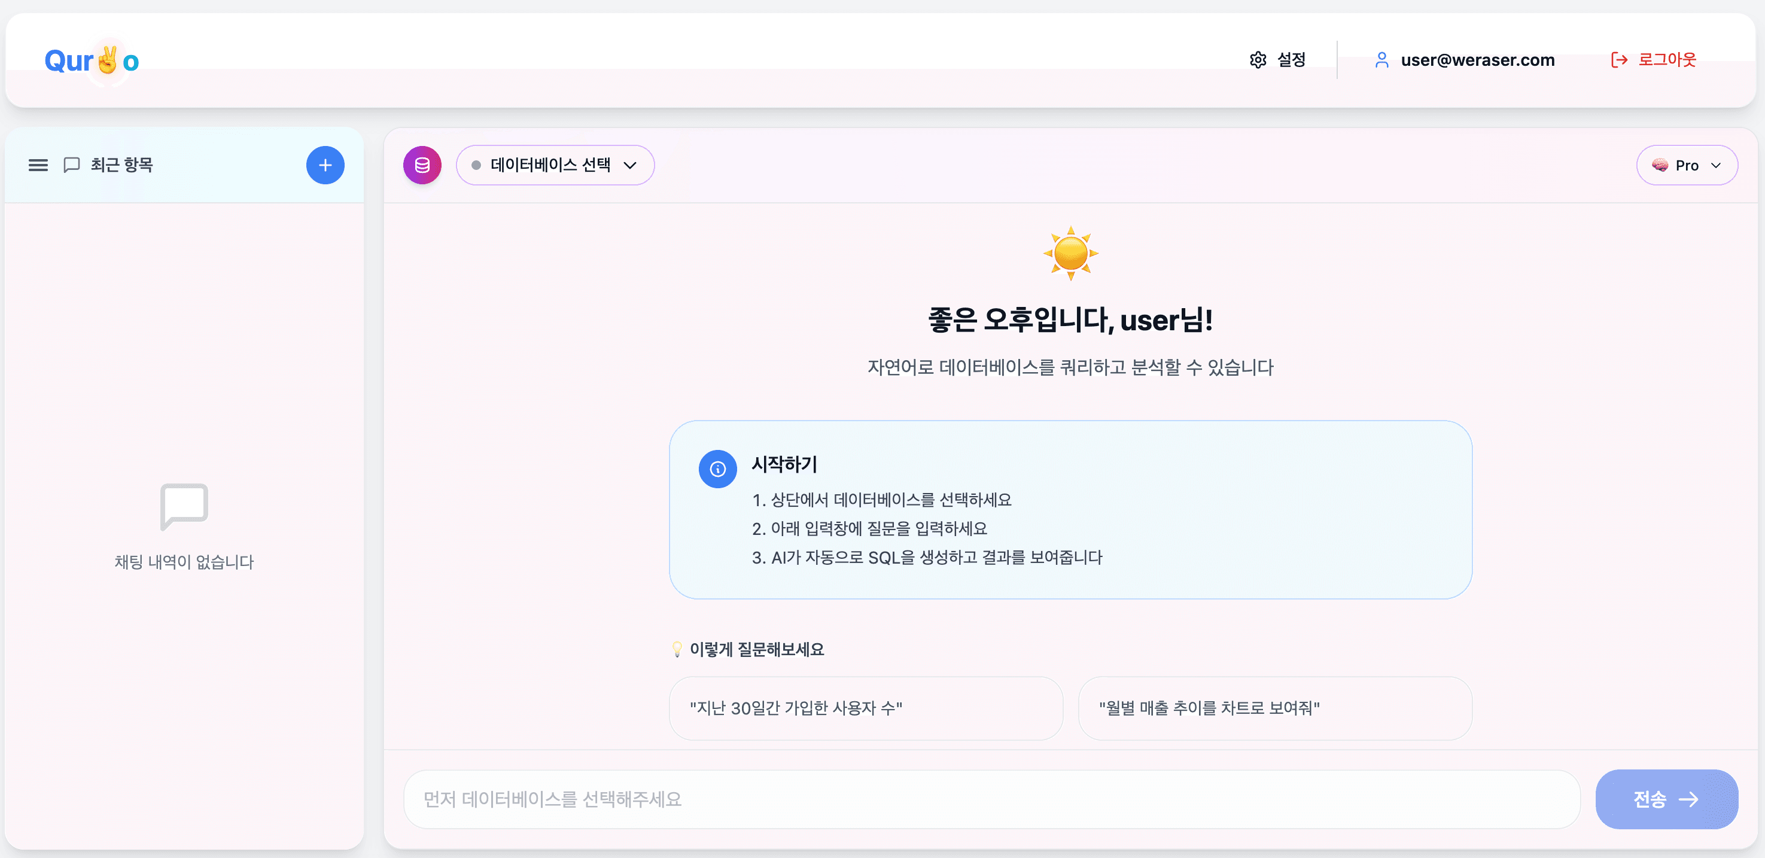The width and height of the screenshot is (1765, 858).
Task: Select the 최근 항목 header label
Action: tap(122, 165)
